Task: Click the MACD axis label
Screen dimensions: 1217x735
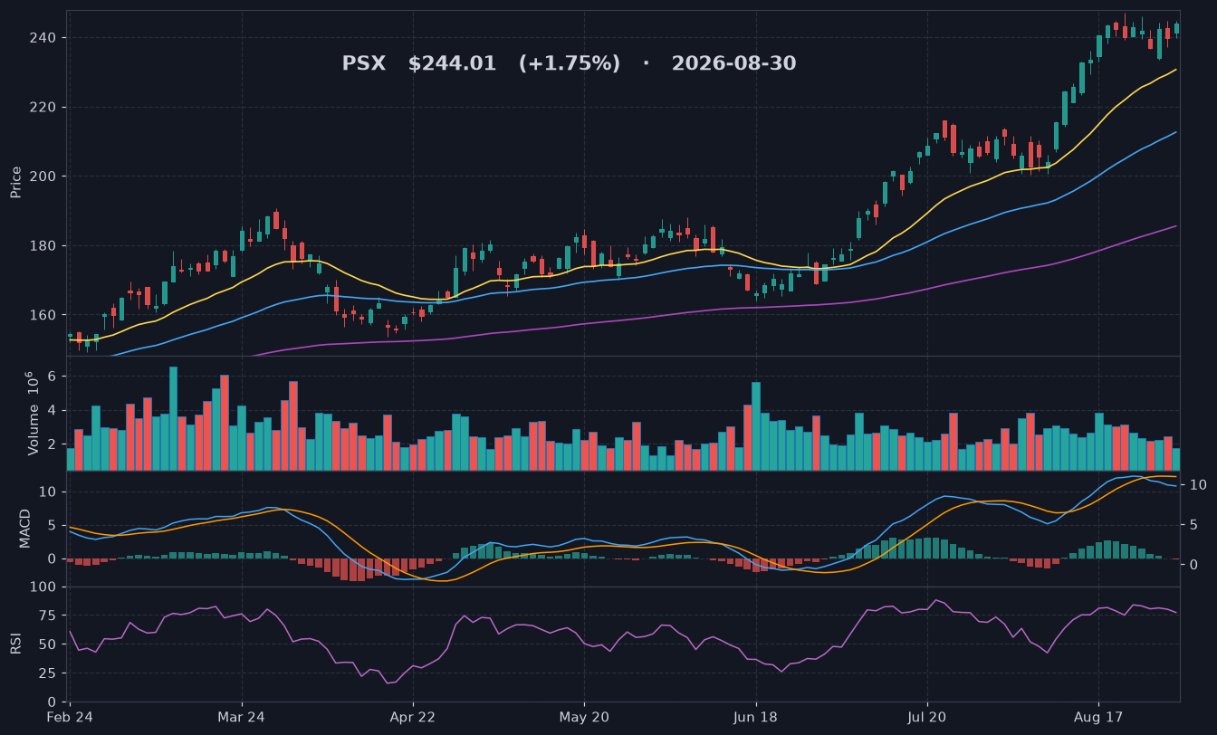Action: tap(25, 528)
